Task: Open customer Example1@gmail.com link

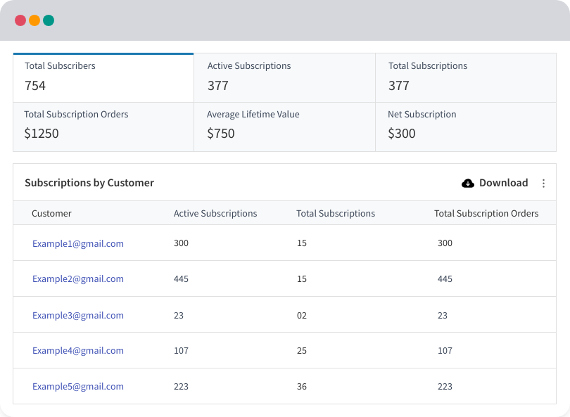Action: (78, 244)
